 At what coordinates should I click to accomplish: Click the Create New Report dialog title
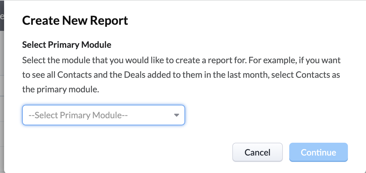click(75, 20)
